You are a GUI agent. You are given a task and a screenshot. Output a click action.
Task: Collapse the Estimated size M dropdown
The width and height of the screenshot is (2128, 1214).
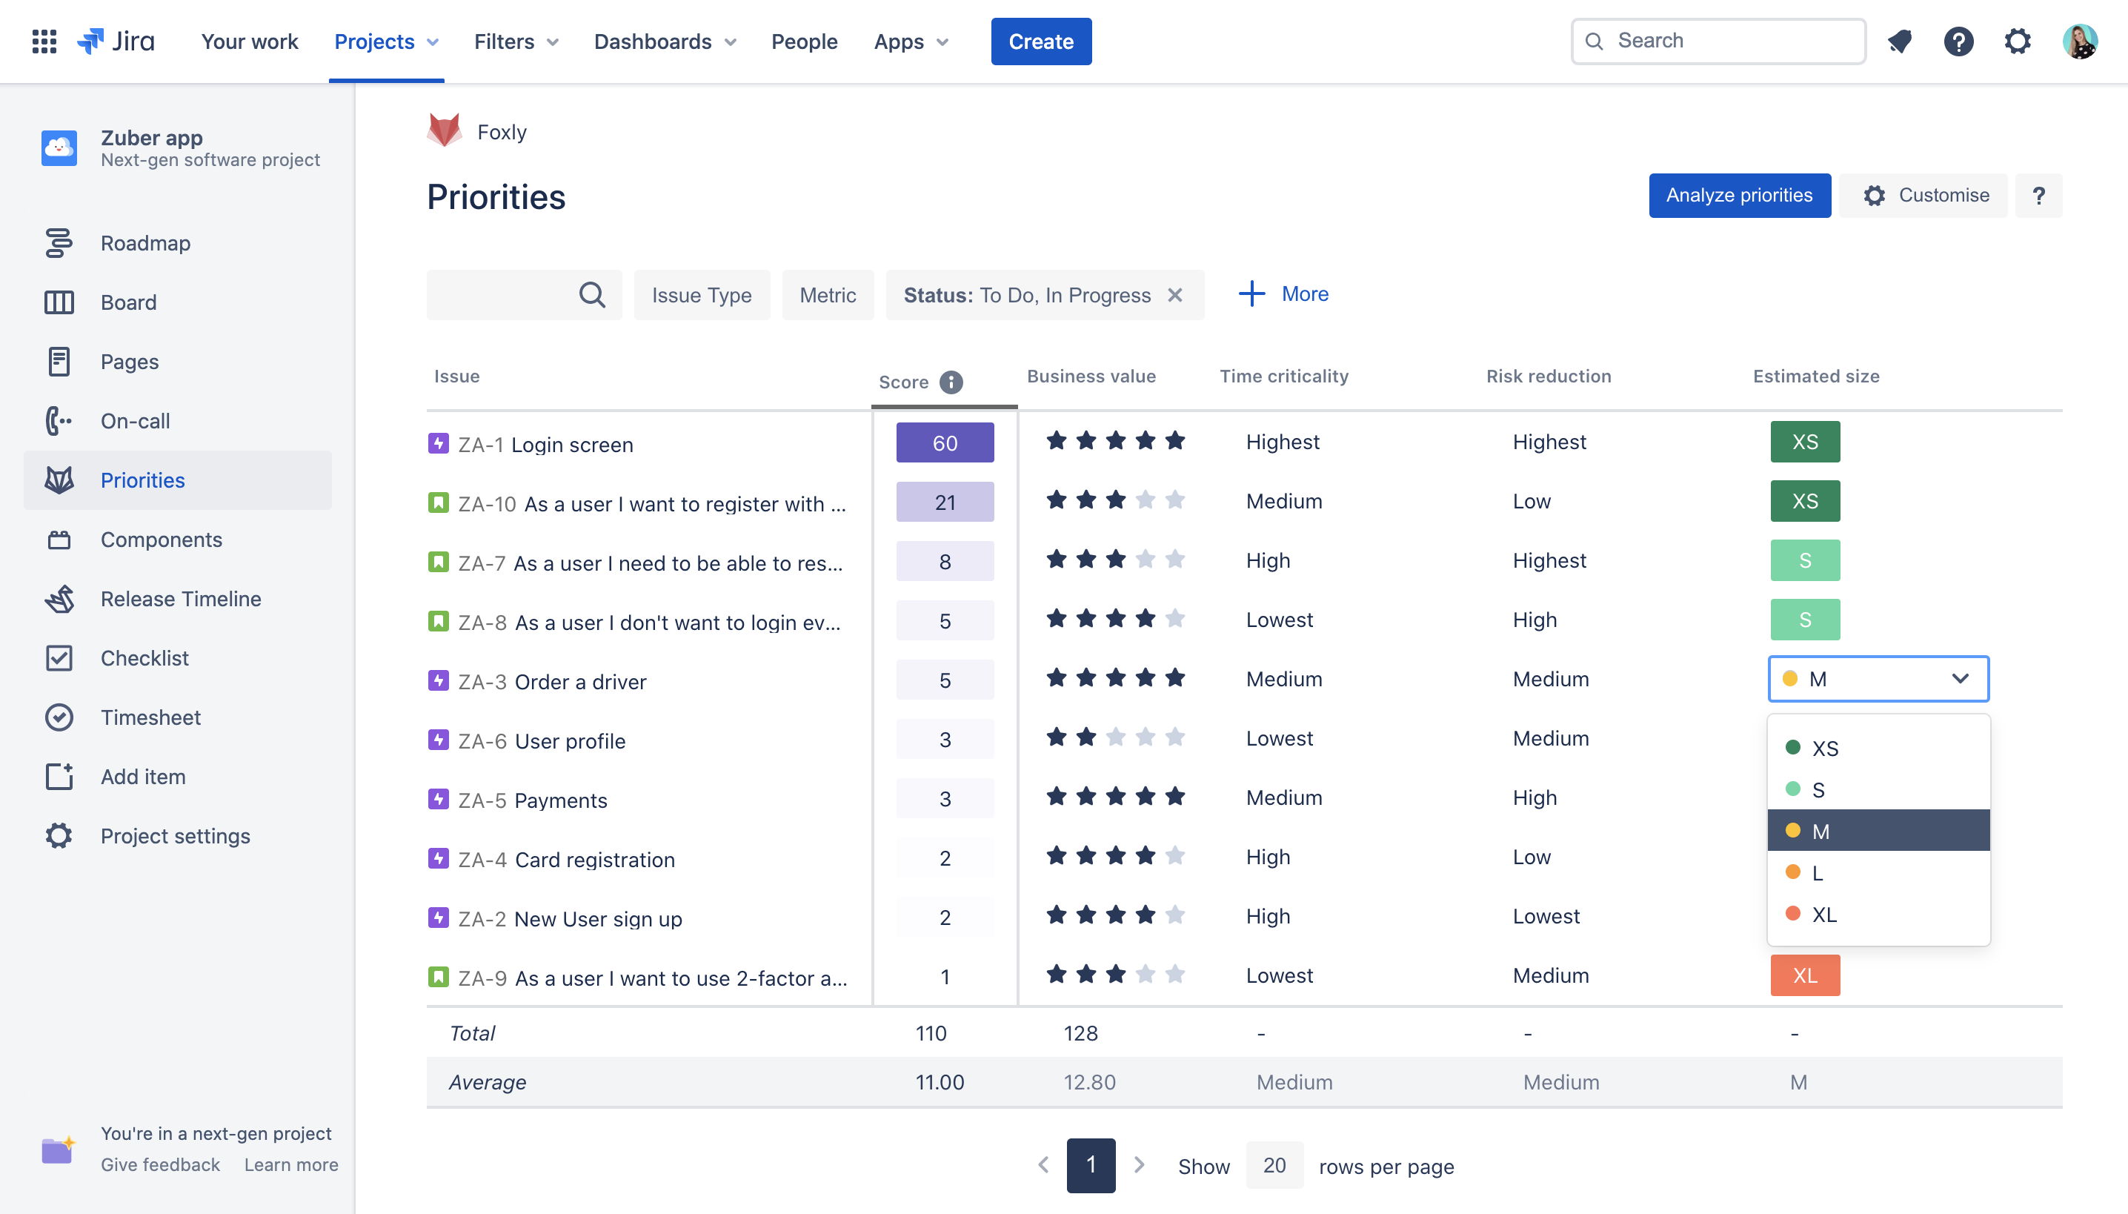coord(1960,679)
